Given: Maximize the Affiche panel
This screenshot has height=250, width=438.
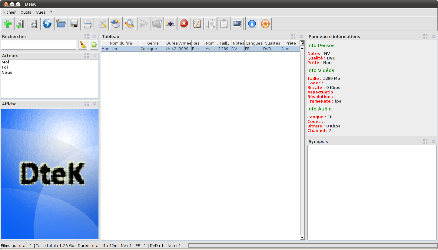Looking at the screenshot, I should click(87, 104).
